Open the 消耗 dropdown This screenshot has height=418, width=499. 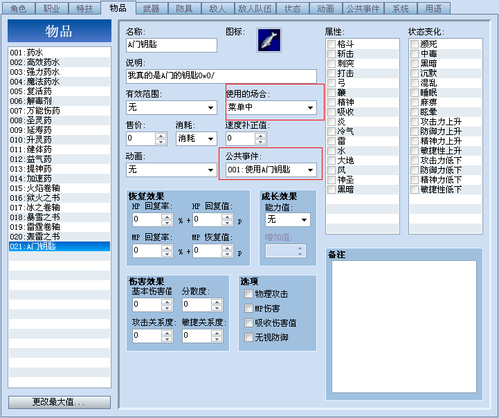click(197, 138)
